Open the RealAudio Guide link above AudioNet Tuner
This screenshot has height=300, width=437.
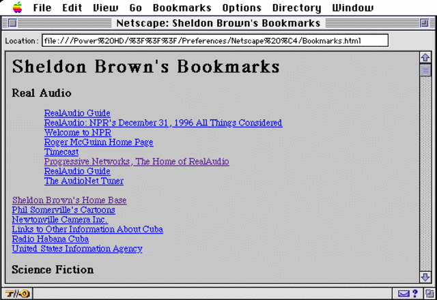coord(77,171)
